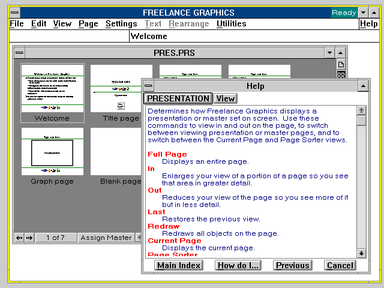This screenshot has width=384, height=288.
Task: Select third page thumbnail in top row
Action: pos(191,71)
